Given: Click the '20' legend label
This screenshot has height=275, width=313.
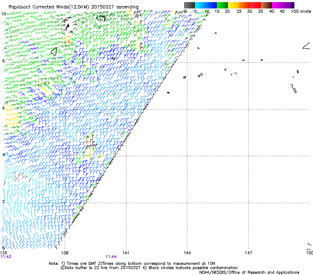Looking at the screenshot, I should pyautogui.click(x=227, y=11).
